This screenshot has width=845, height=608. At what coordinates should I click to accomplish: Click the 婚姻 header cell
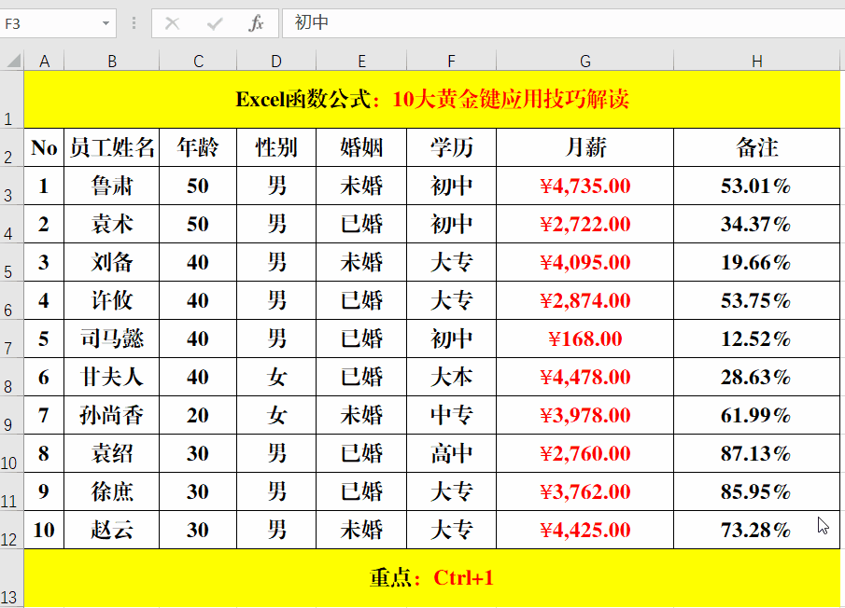[x=361, y=147]
